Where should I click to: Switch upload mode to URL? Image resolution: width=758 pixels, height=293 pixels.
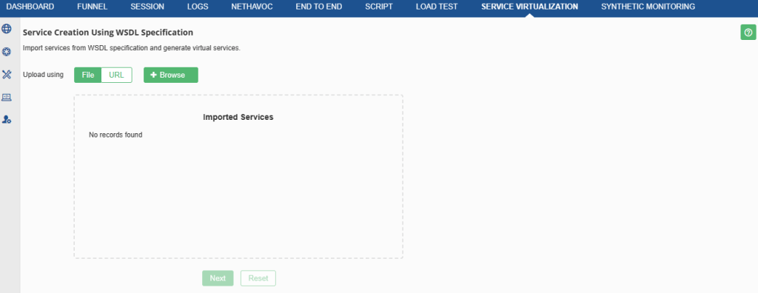pyautogui.click(x=116, y=75)
